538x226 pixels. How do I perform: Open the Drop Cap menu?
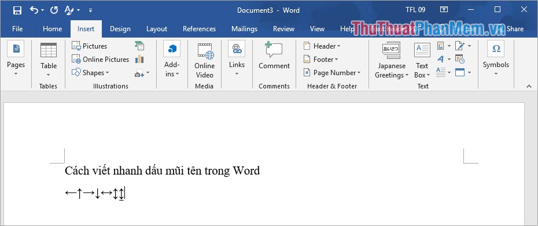(444, 72)
